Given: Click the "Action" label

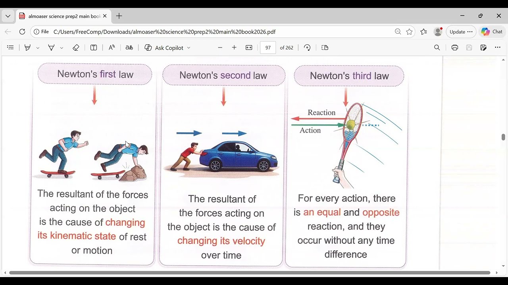Looking at the screenshot, I should pyautogui.click(x=310, y=130).
